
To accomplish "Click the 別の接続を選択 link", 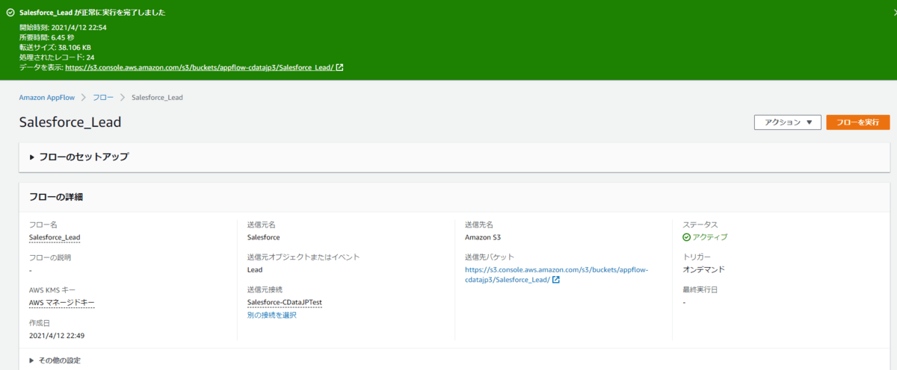I will tap(271, 316).
